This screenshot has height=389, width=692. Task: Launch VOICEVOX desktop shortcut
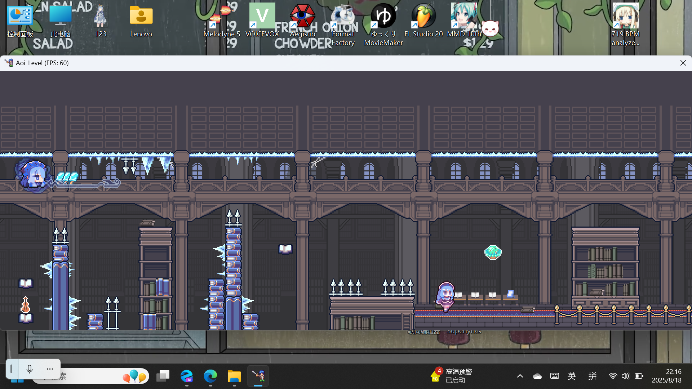click(262, 21)
